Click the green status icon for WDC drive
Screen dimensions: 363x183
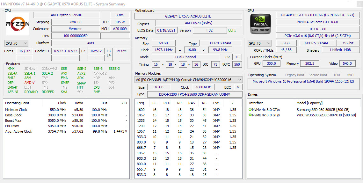tap(250, 115)
